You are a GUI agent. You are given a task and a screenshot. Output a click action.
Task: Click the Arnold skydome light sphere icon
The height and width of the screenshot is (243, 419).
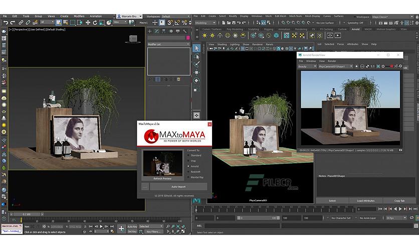click(228, 35)
